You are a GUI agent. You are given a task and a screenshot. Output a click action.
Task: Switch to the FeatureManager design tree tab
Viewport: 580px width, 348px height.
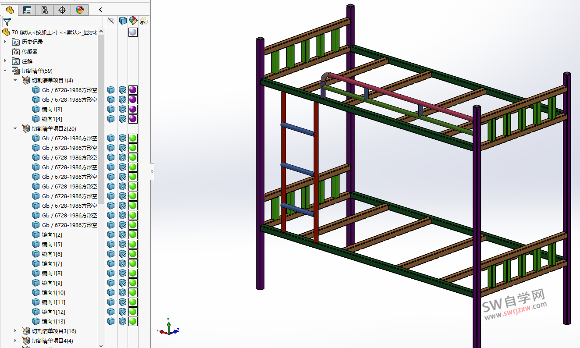(10, 10)
